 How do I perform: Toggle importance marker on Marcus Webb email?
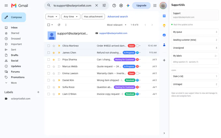point(59,67)
